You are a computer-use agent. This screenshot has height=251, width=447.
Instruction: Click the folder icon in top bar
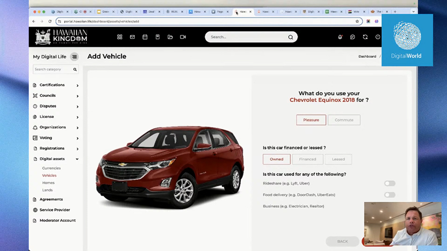point(170,37)
